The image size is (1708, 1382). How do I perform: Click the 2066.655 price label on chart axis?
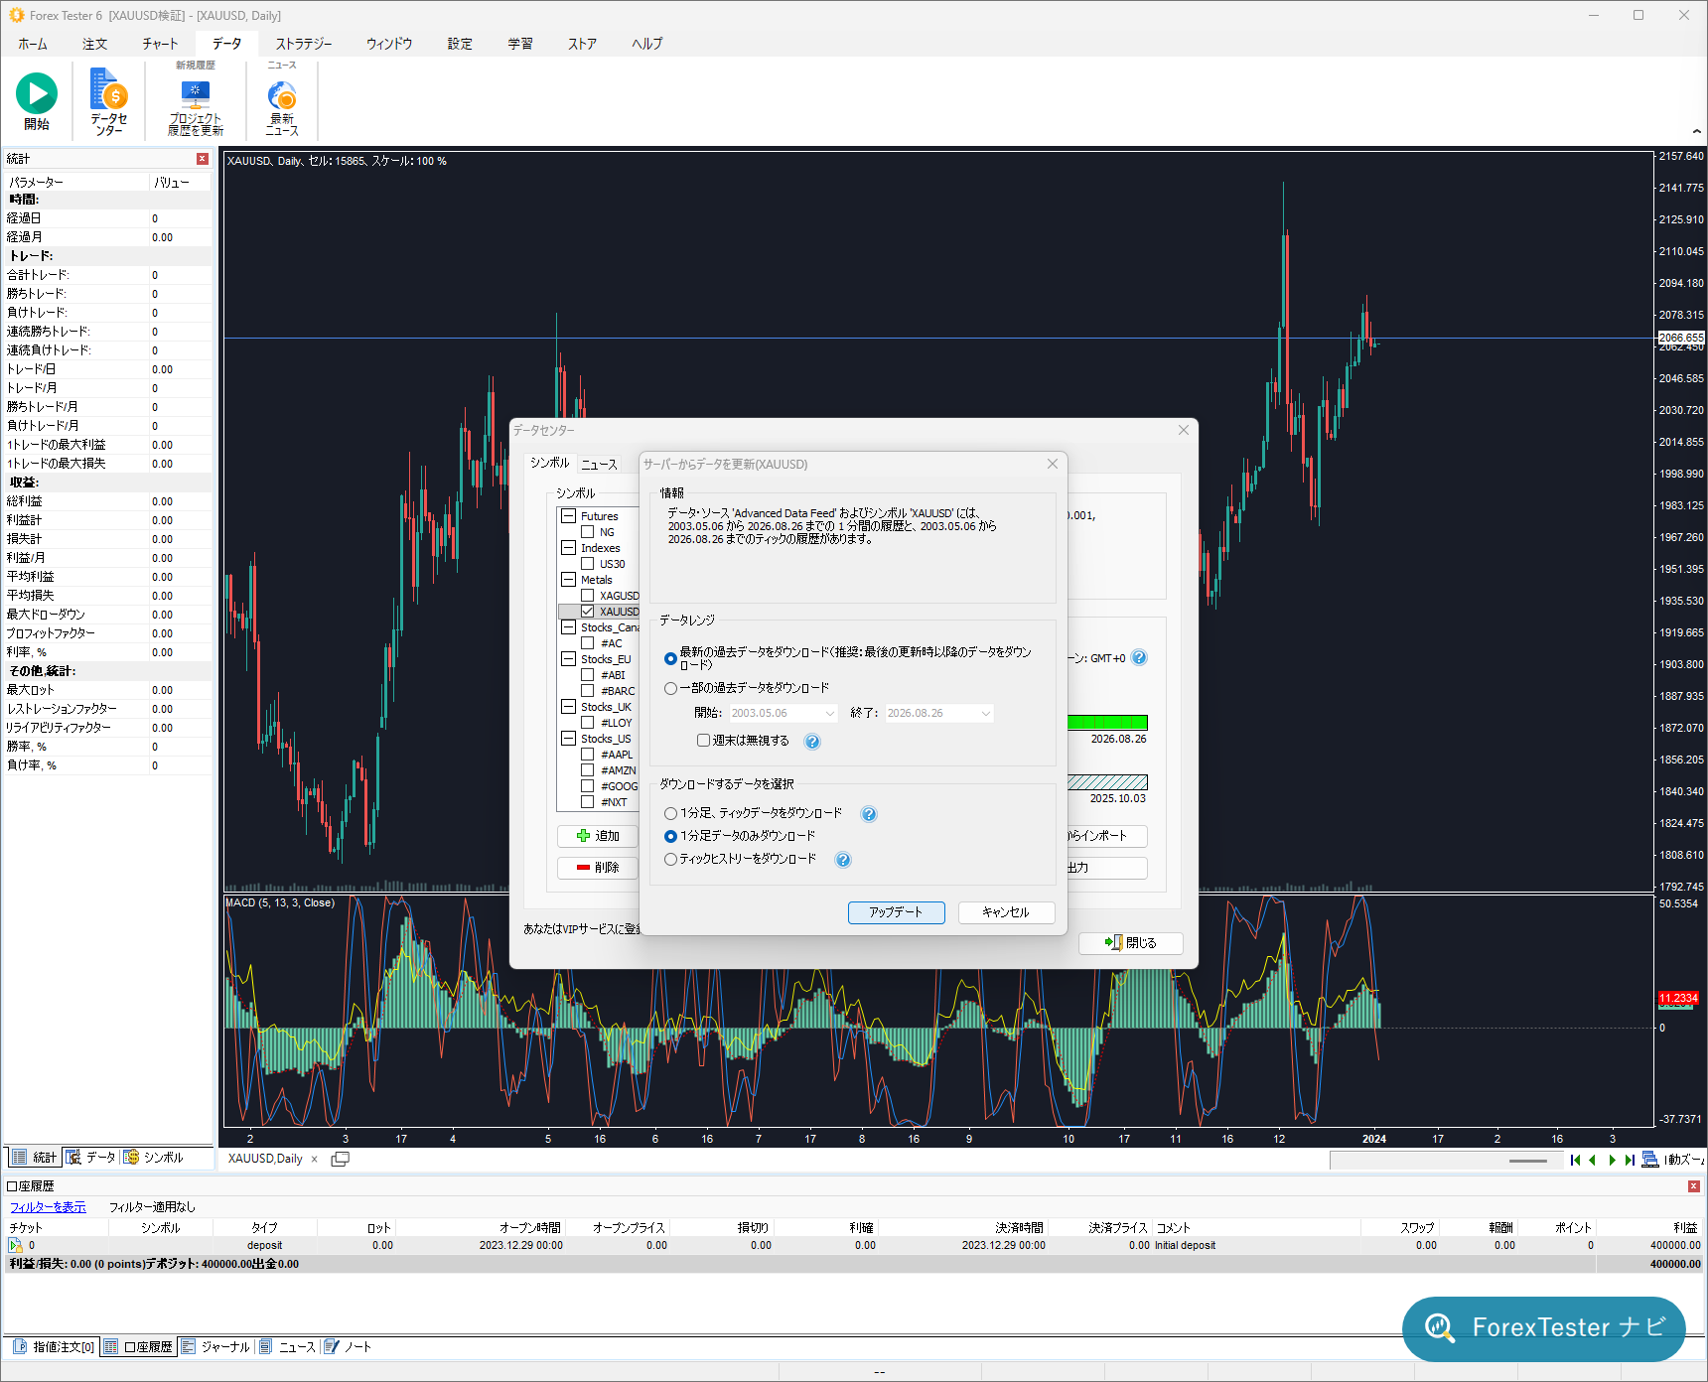1680,338
